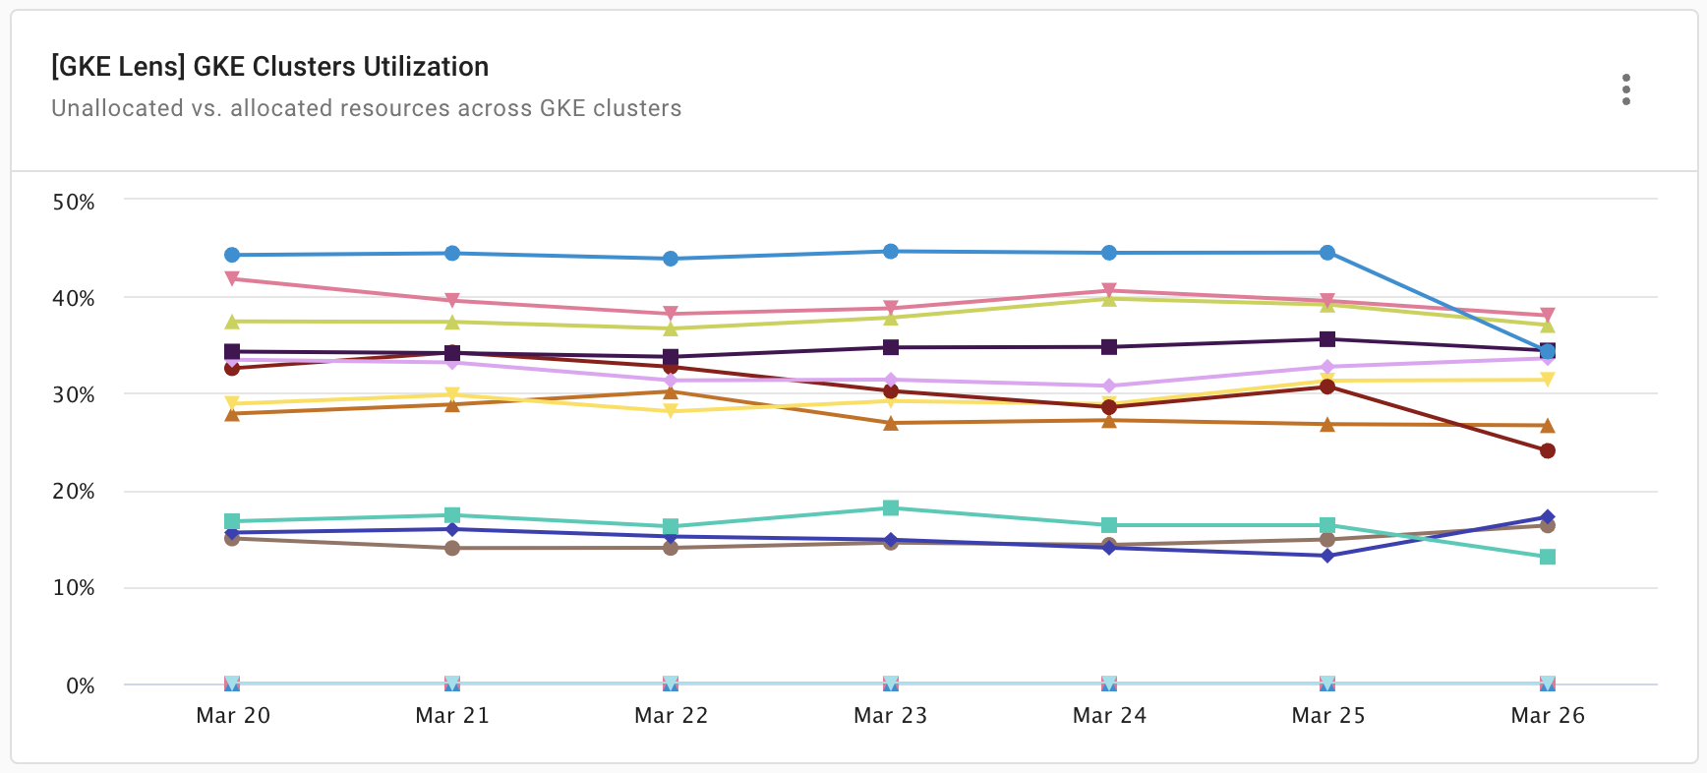The image size is (1707, 773).
Task: Click the teal square marker on Mar 23 peak
Action: point(890,506)
